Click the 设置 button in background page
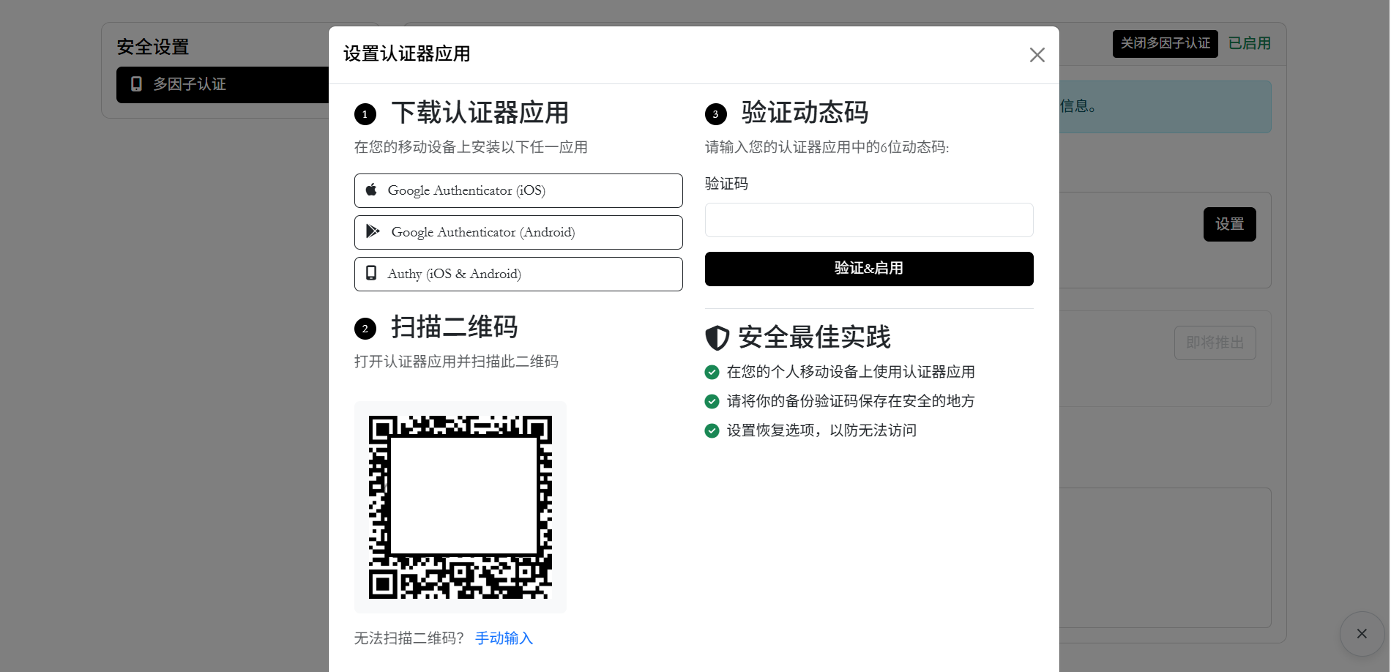Viewport: 1391px width, 672px height. click(x=1230, y=225)
